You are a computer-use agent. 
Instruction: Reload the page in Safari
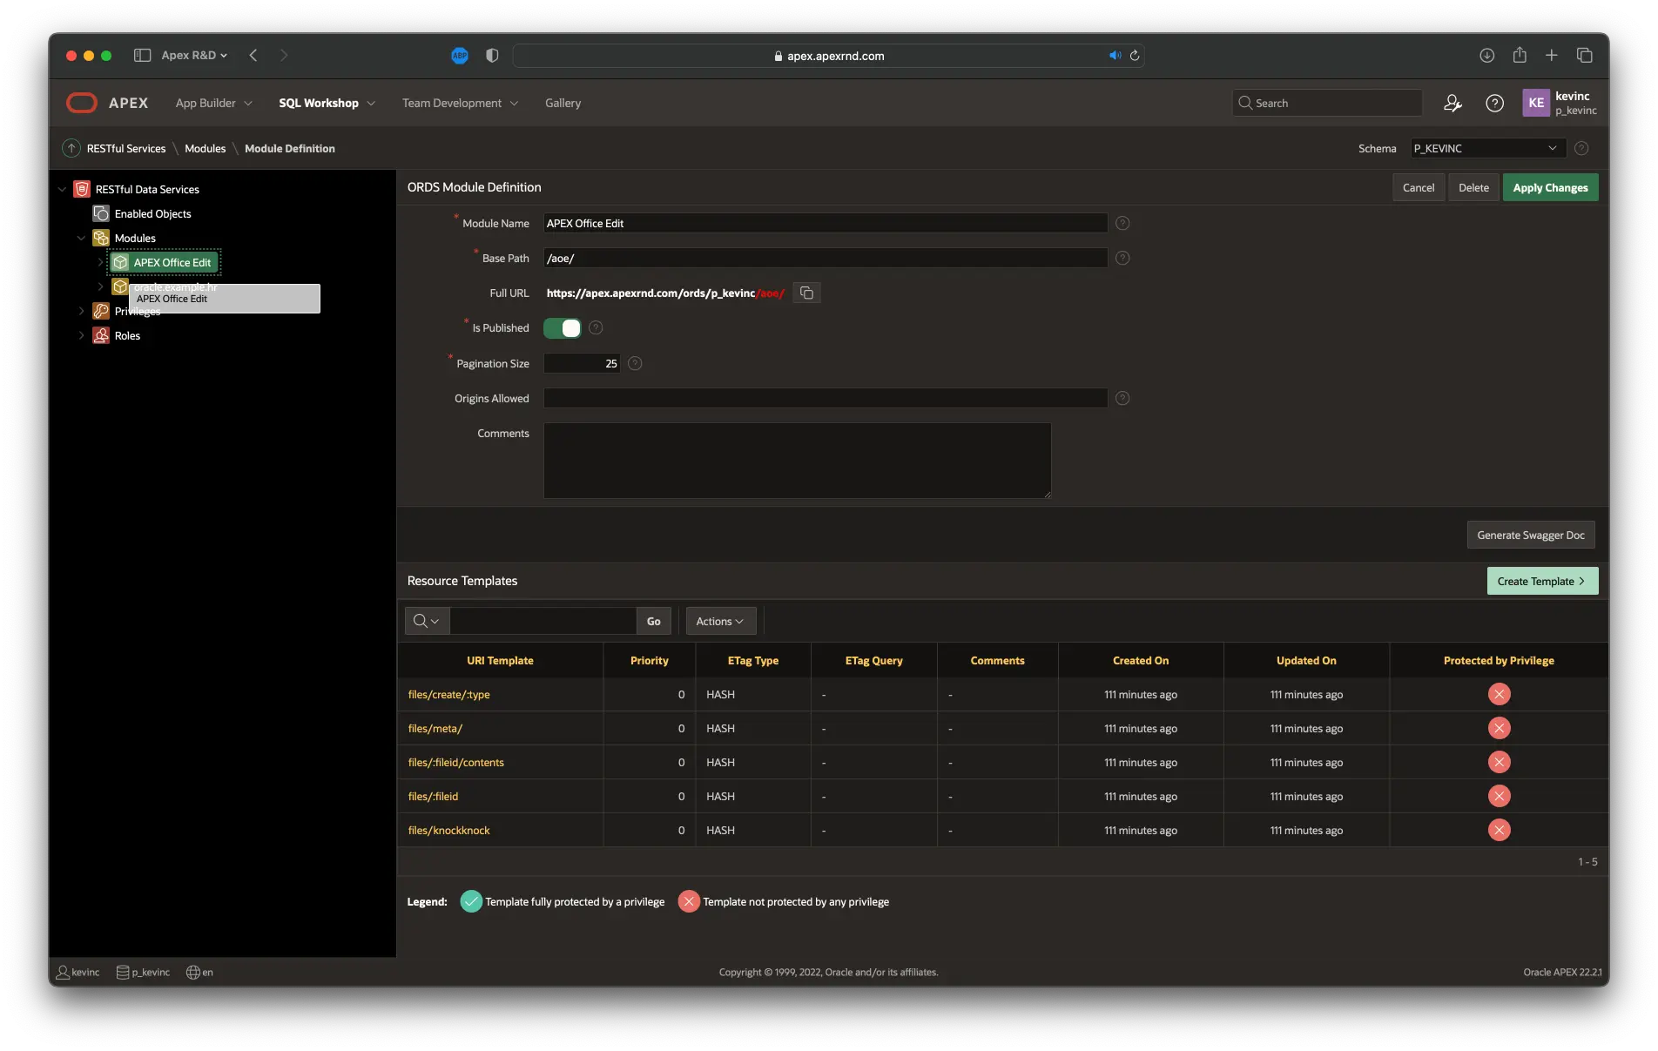tap(1135, 56)
